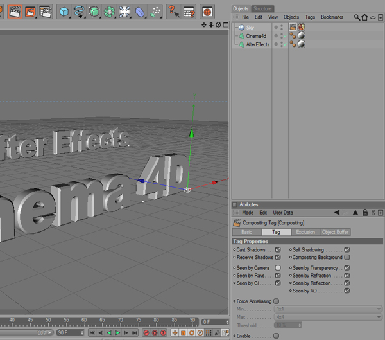This screenshot has height=340, width=385.
Task: Click the Object Manager search magnifier
Action: coord(357,17)
